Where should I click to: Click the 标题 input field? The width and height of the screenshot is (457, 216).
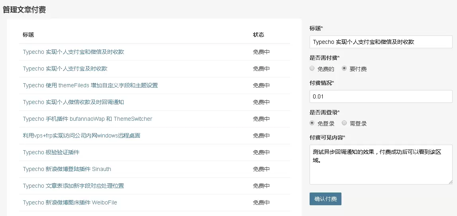coord(381,42)
